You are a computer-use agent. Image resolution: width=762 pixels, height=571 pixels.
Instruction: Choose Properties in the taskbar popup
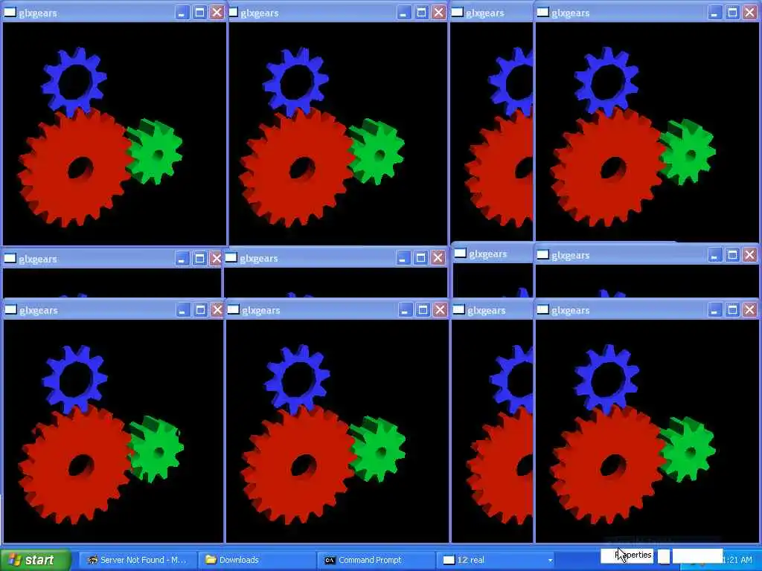627,555
